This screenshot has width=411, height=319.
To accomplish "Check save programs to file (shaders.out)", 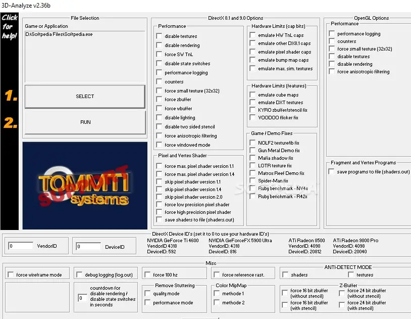I will click(332, 172).
